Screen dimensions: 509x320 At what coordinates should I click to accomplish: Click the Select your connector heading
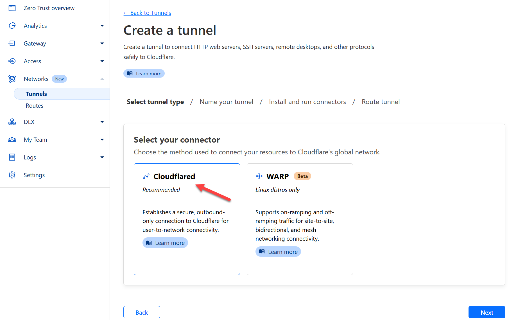pyautogui.click(x=177, y=139)
